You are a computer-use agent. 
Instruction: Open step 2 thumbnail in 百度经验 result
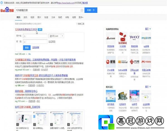tap(41, 118)
